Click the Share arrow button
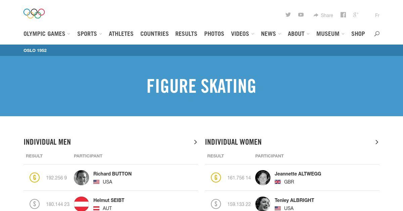This screenshot has height=211, width=403. (x=323, y=15)
